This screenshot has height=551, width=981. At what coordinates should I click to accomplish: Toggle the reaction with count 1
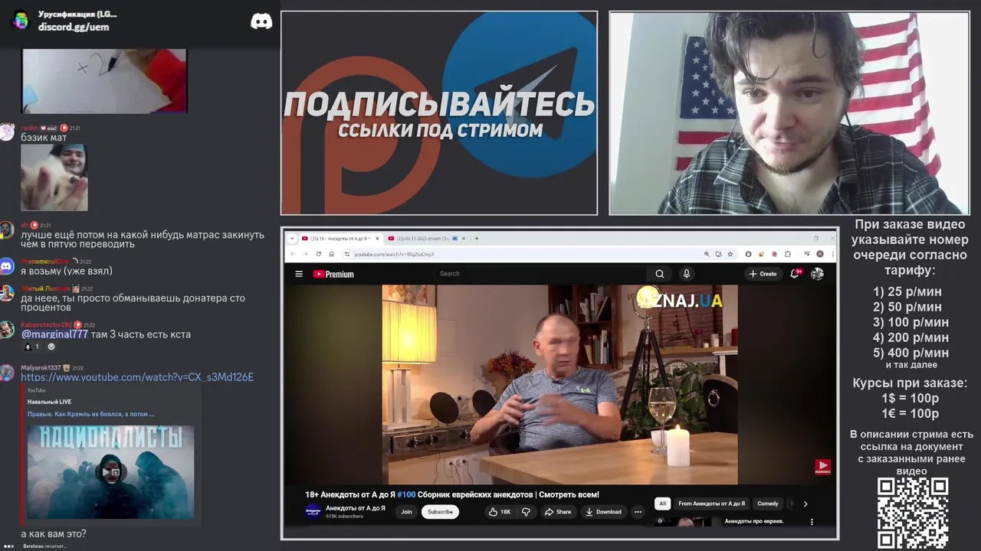(32, 347)
